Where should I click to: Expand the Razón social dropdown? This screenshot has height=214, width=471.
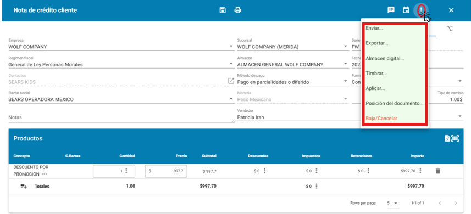[x=231, y=99]
